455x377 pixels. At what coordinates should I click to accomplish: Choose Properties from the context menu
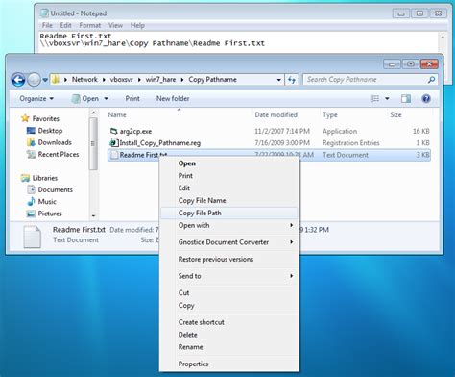(228, 364)
